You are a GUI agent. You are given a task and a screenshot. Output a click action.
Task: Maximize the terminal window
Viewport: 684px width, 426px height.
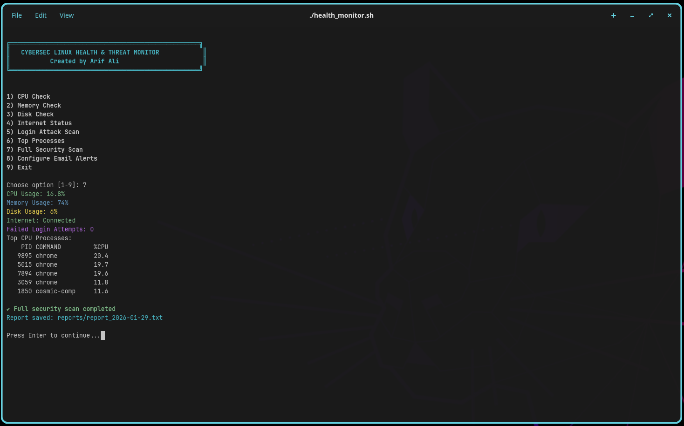coord(651,15)
